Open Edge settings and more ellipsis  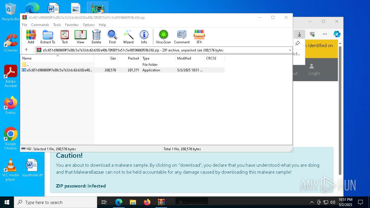[325, 34]
